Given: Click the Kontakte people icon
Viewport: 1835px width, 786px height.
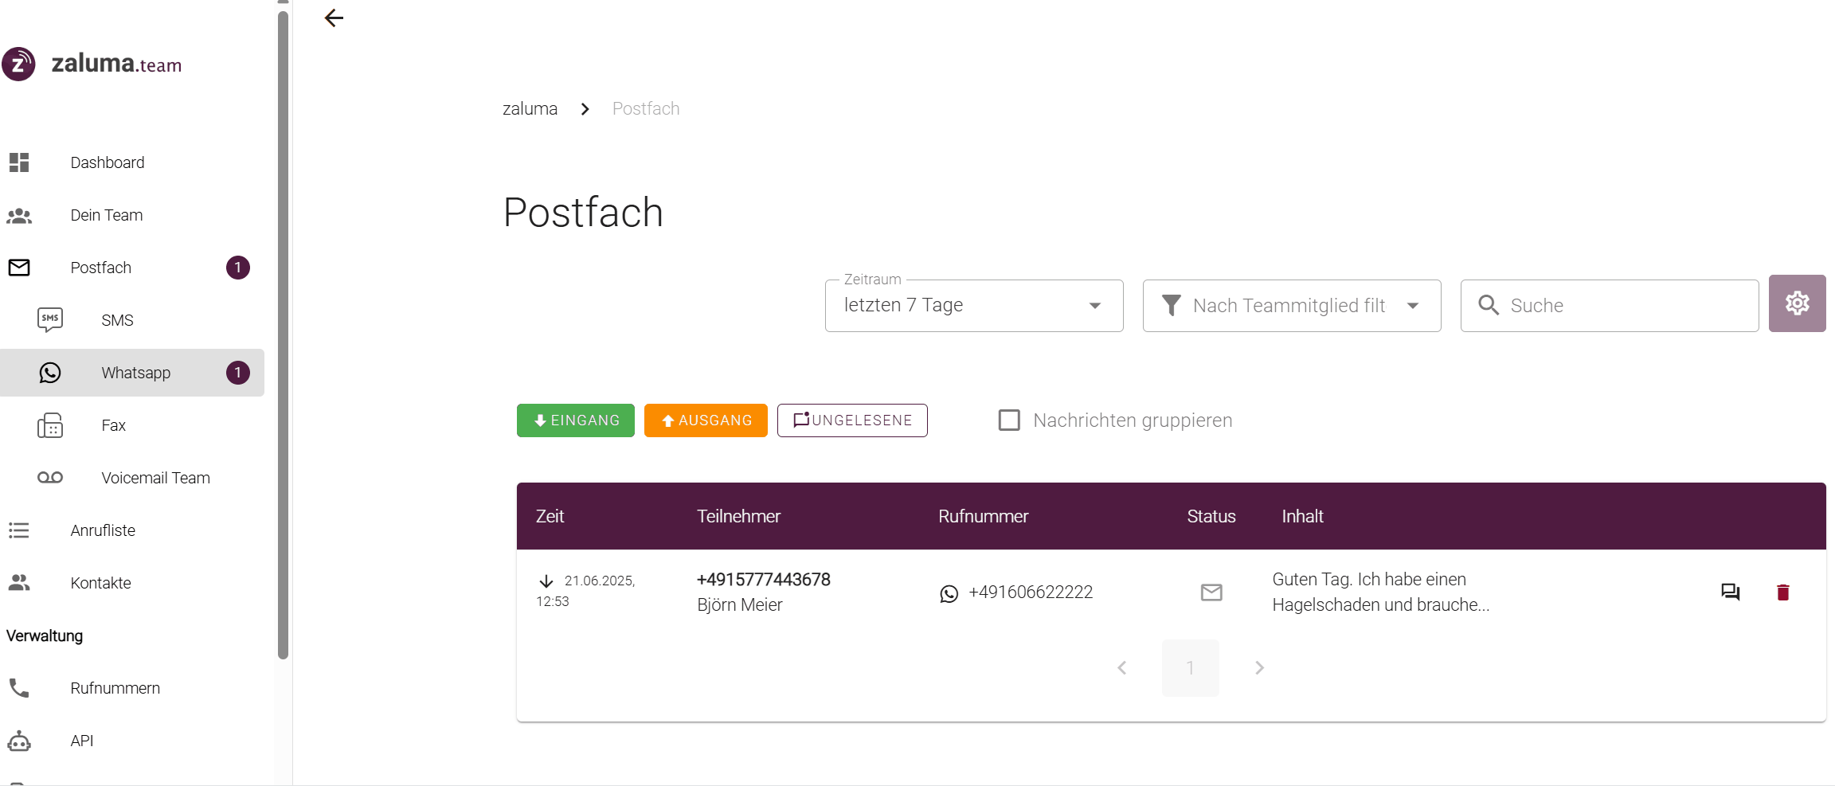Looking at the screenshot, I should click(19, 583).
